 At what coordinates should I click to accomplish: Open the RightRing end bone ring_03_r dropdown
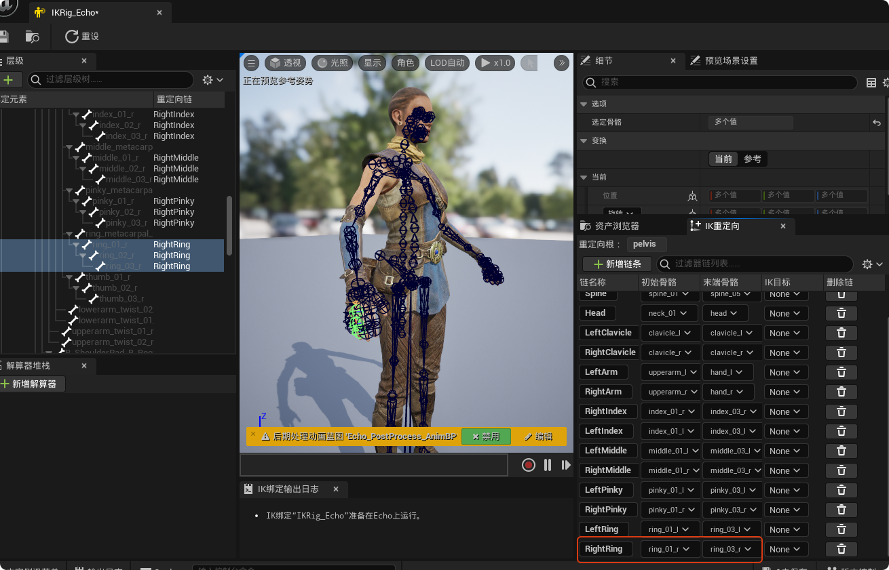[x=732, y=549]
